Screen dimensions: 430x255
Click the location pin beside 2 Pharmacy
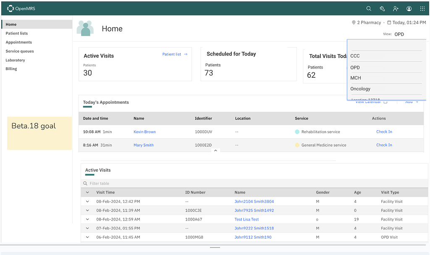354,22
